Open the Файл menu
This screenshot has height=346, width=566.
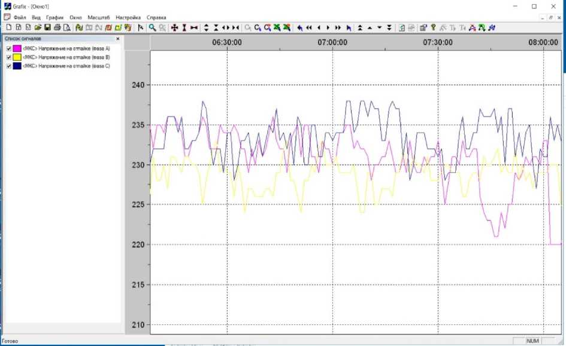20,18
